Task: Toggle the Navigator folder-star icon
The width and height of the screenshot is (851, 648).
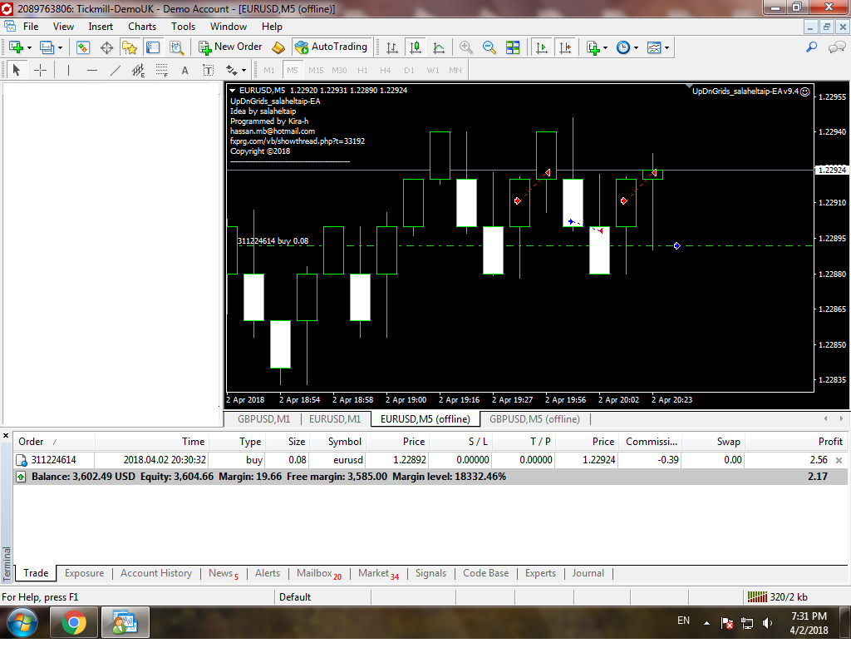Action: pyautogui.click(x=129, y=47)
